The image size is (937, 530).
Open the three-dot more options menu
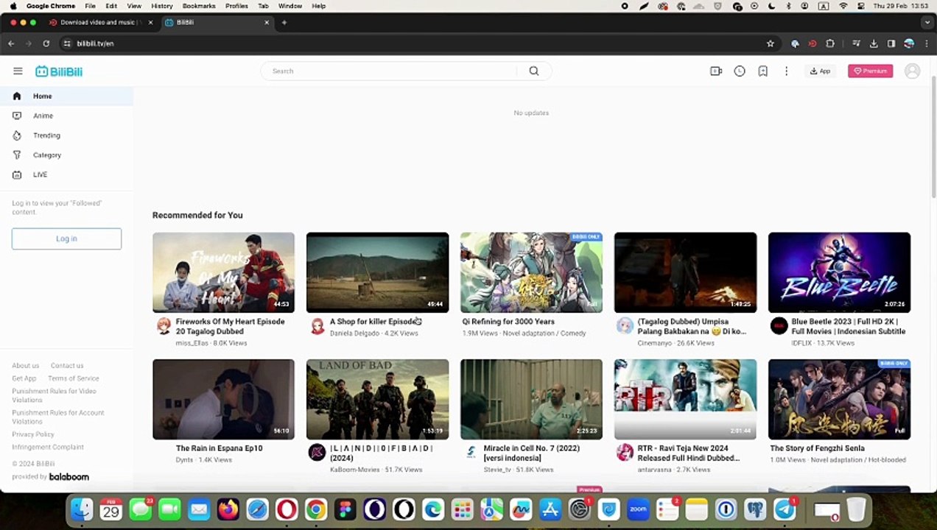pyautogui.click(x=786, y=71)
